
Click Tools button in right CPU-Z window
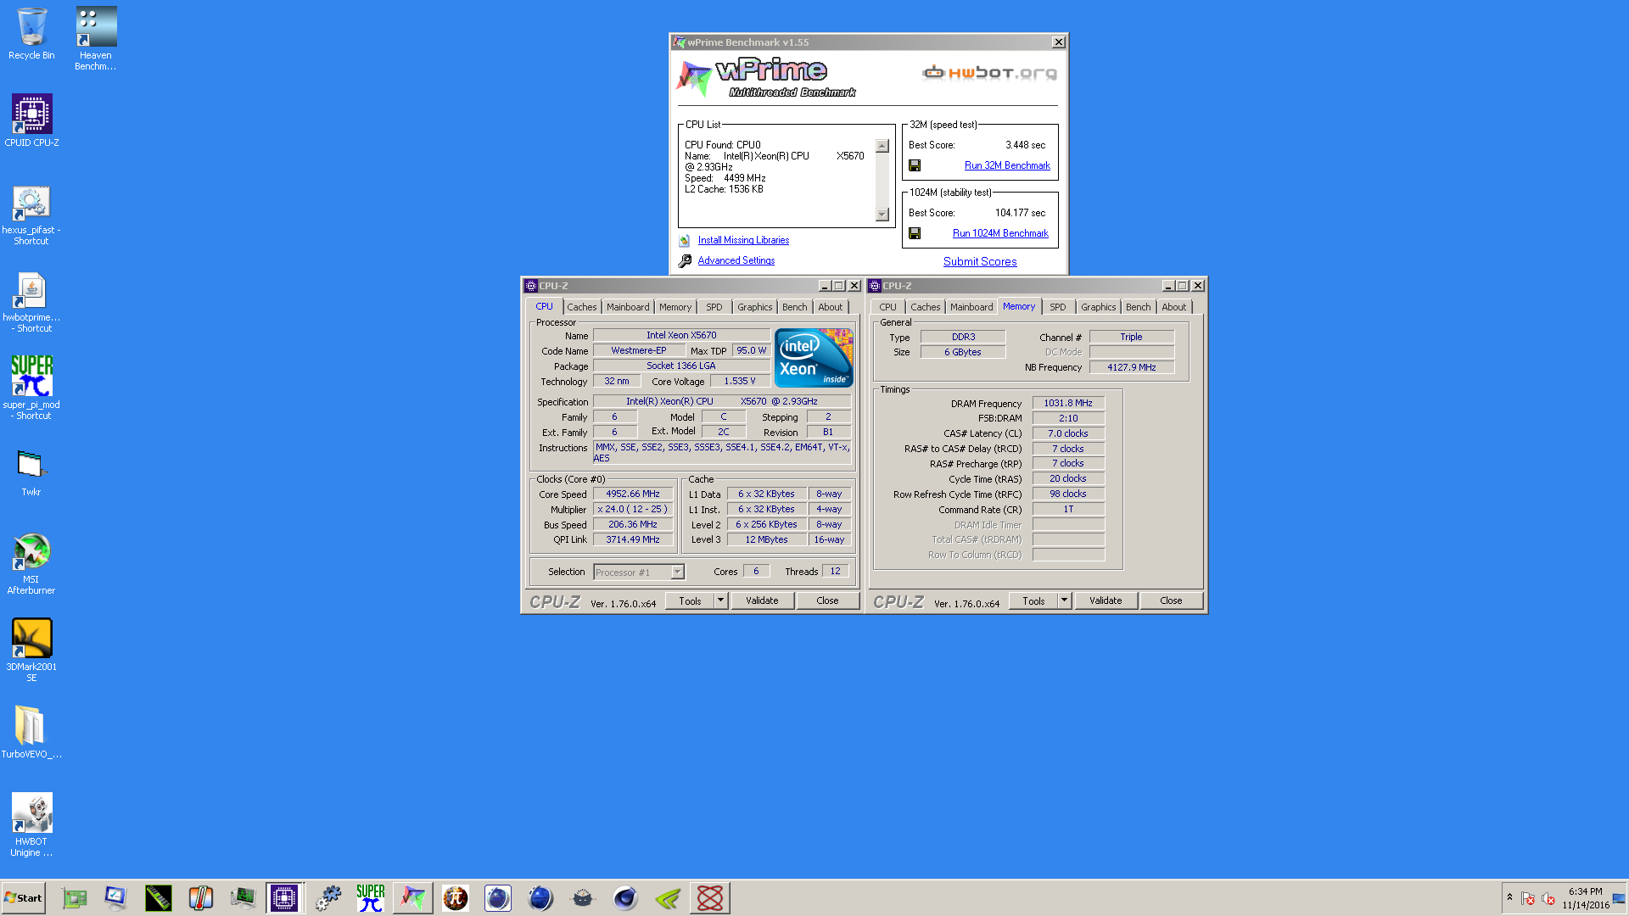(x=1033, y=600)
